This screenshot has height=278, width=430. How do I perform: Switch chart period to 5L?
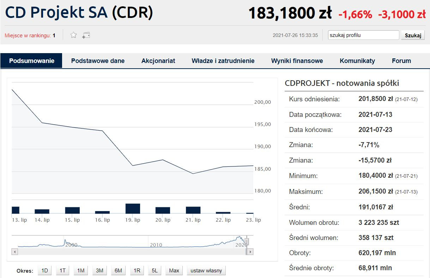pos(155,271)
